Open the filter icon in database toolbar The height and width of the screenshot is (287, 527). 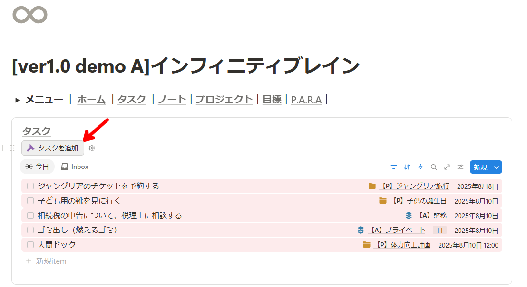coord(393,167)
